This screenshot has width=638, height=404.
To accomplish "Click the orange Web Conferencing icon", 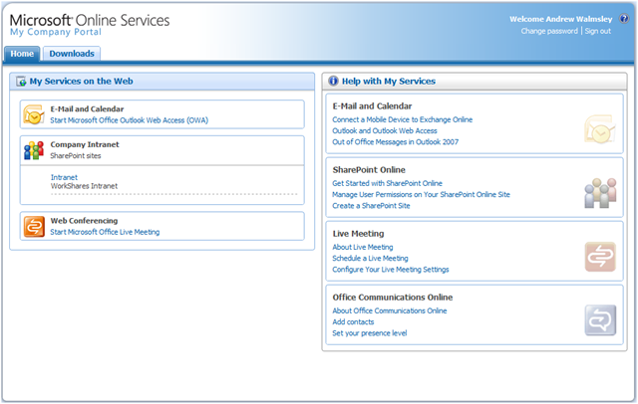I will tap(34, 226).
